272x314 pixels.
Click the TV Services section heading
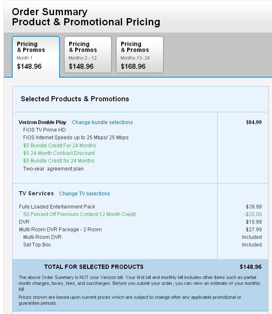36,193
